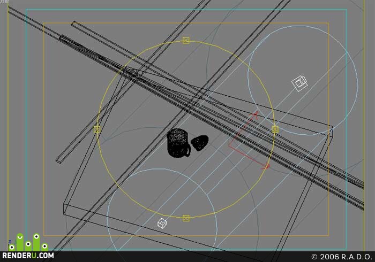Select the white light gizmo in the upper-right circle
This screenshot has height=262, width=375.
(299, 83)
